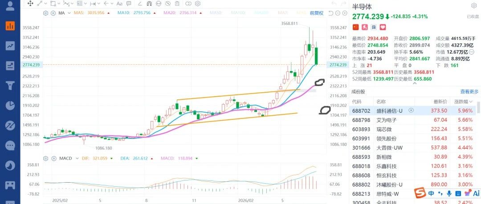Screen dimensions: 481x204
Task: Undo the last drawing action
Action: click(334, 4)
